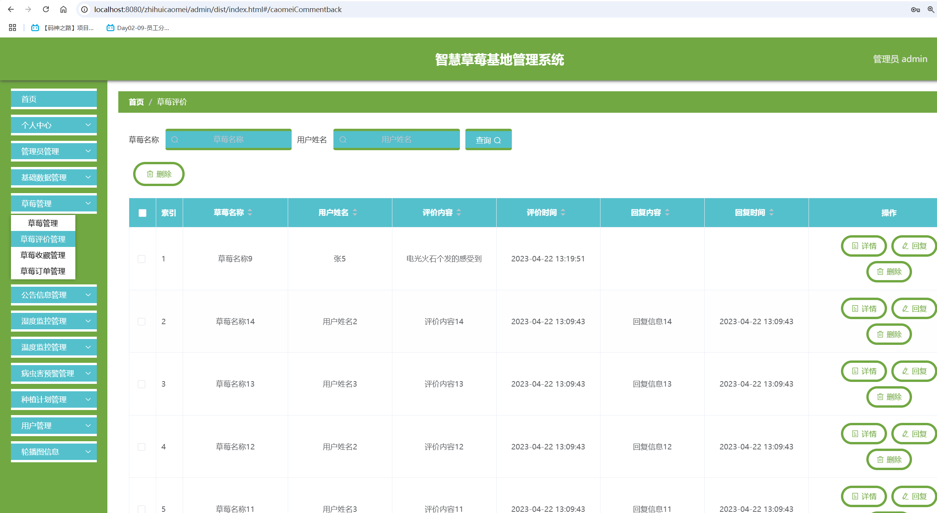Open saved passwords key icon

(915, 9)
